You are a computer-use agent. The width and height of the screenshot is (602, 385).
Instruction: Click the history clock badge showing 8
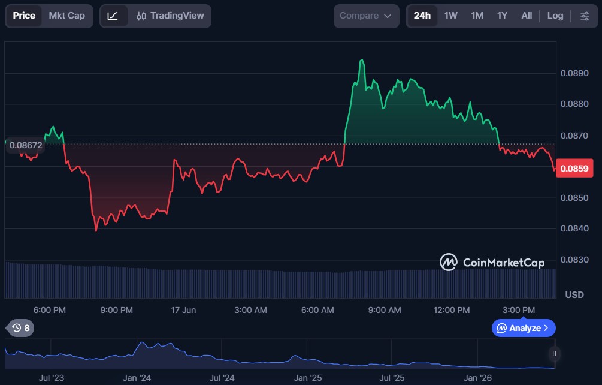[20, 328]
